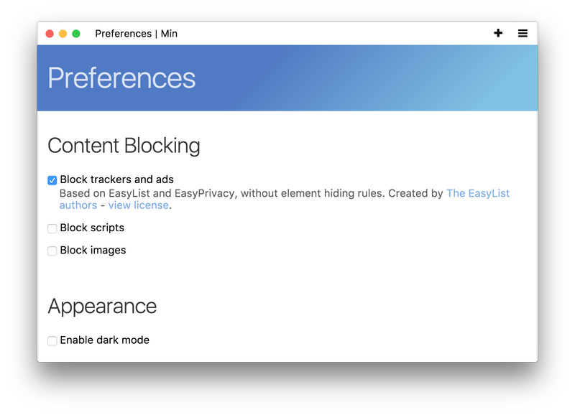Uncheck the Block trackers and ads checkbox
This screenshot has height=415, width=575.
pos(52,180)
